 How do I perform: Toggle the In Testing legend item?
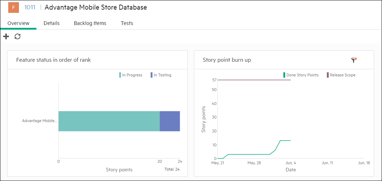click(162, 75)
